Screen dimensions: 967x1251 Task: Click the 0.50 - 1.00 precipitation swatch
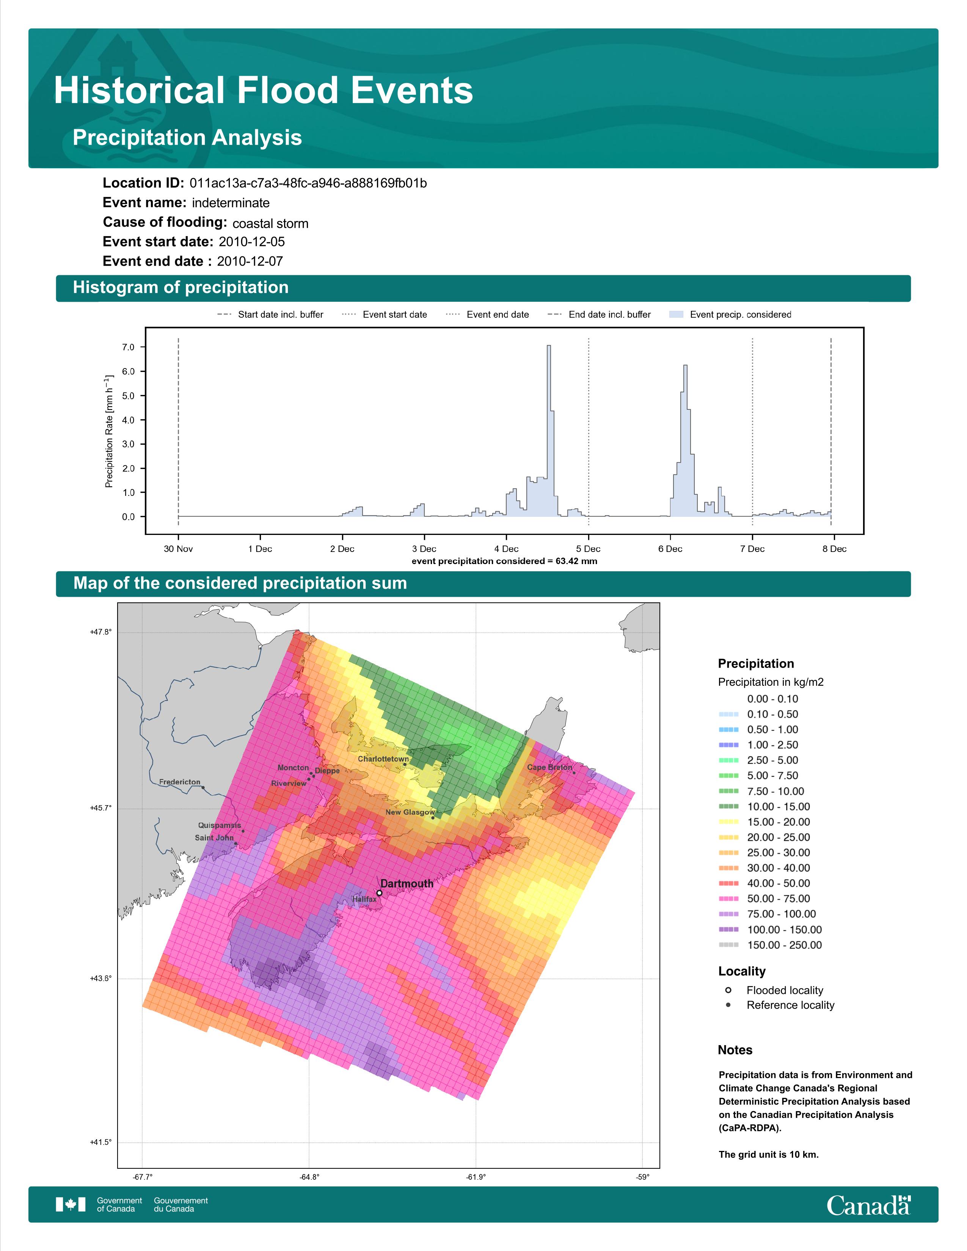[x=729, y=730]
